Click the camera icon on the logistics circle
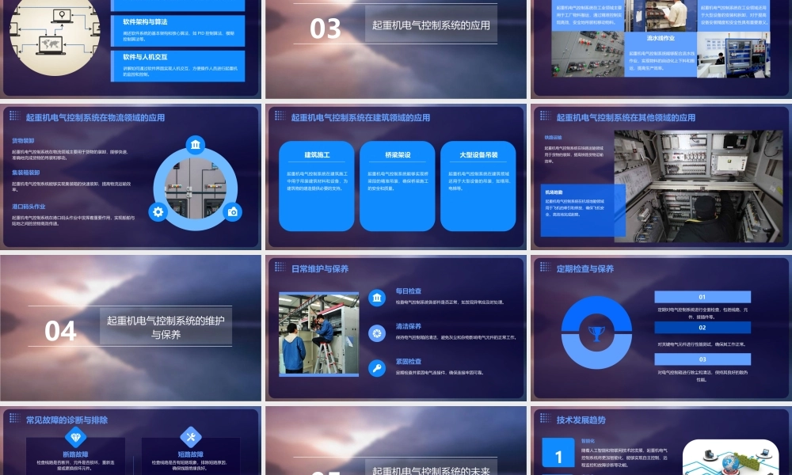 point(232,212)
